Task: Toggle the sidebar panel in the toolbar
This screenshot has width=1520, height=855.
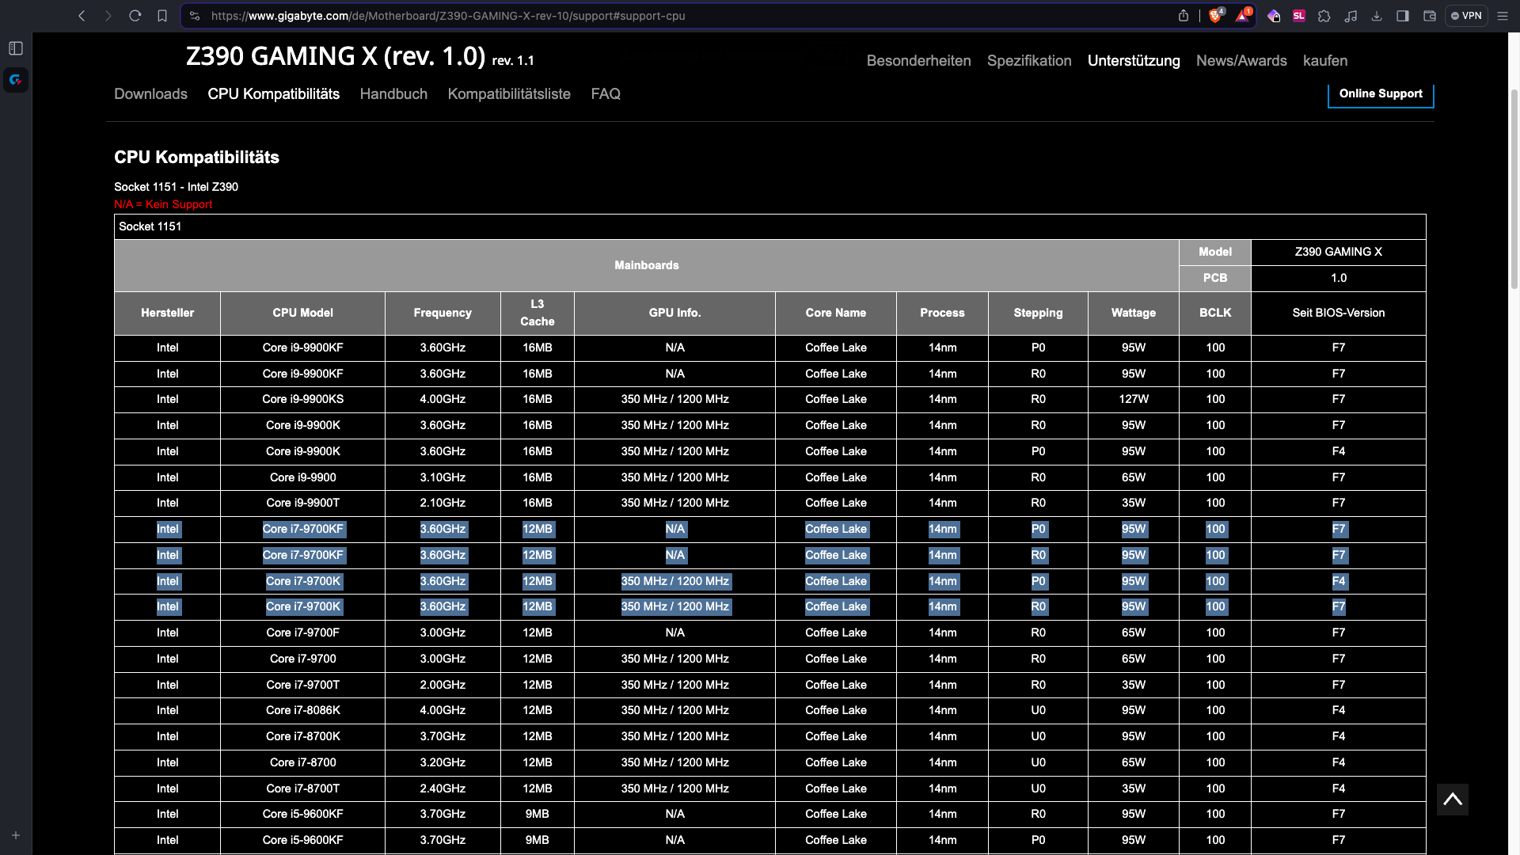Action: click(x=1403, y=16)
